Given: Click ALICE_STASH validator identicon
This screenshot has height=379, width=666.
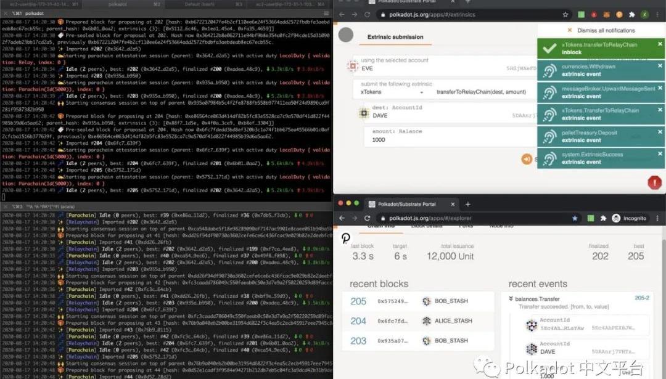Looking at the screenshot, I should pyautogui.click(x=427, y=321).
